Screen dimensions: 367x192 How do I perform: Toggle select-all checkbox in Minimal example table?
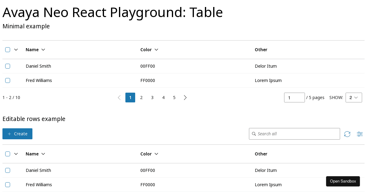[8, 50]
